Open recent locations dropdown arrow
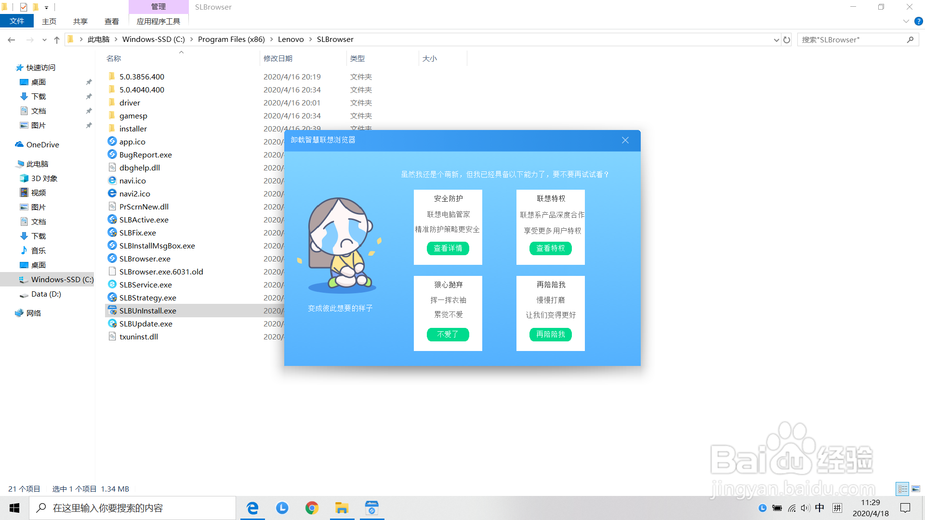 tap(44, 40)
